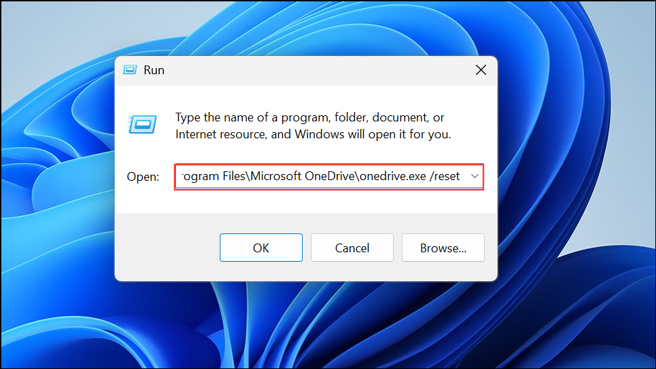Cancel the Run dialog
This screenshot has width=656, height=369.
point(352,248)
